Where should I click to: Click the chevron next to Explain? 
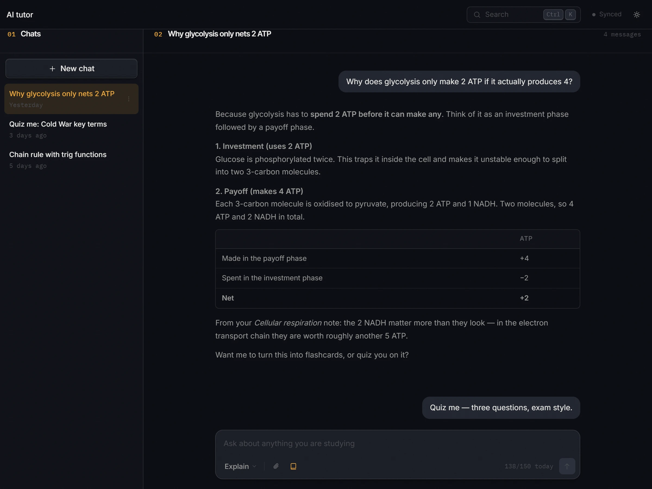[254, 466]
